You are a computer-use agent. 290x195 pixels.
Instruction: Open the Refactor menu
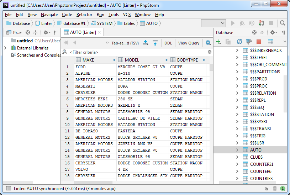[84, 15]
